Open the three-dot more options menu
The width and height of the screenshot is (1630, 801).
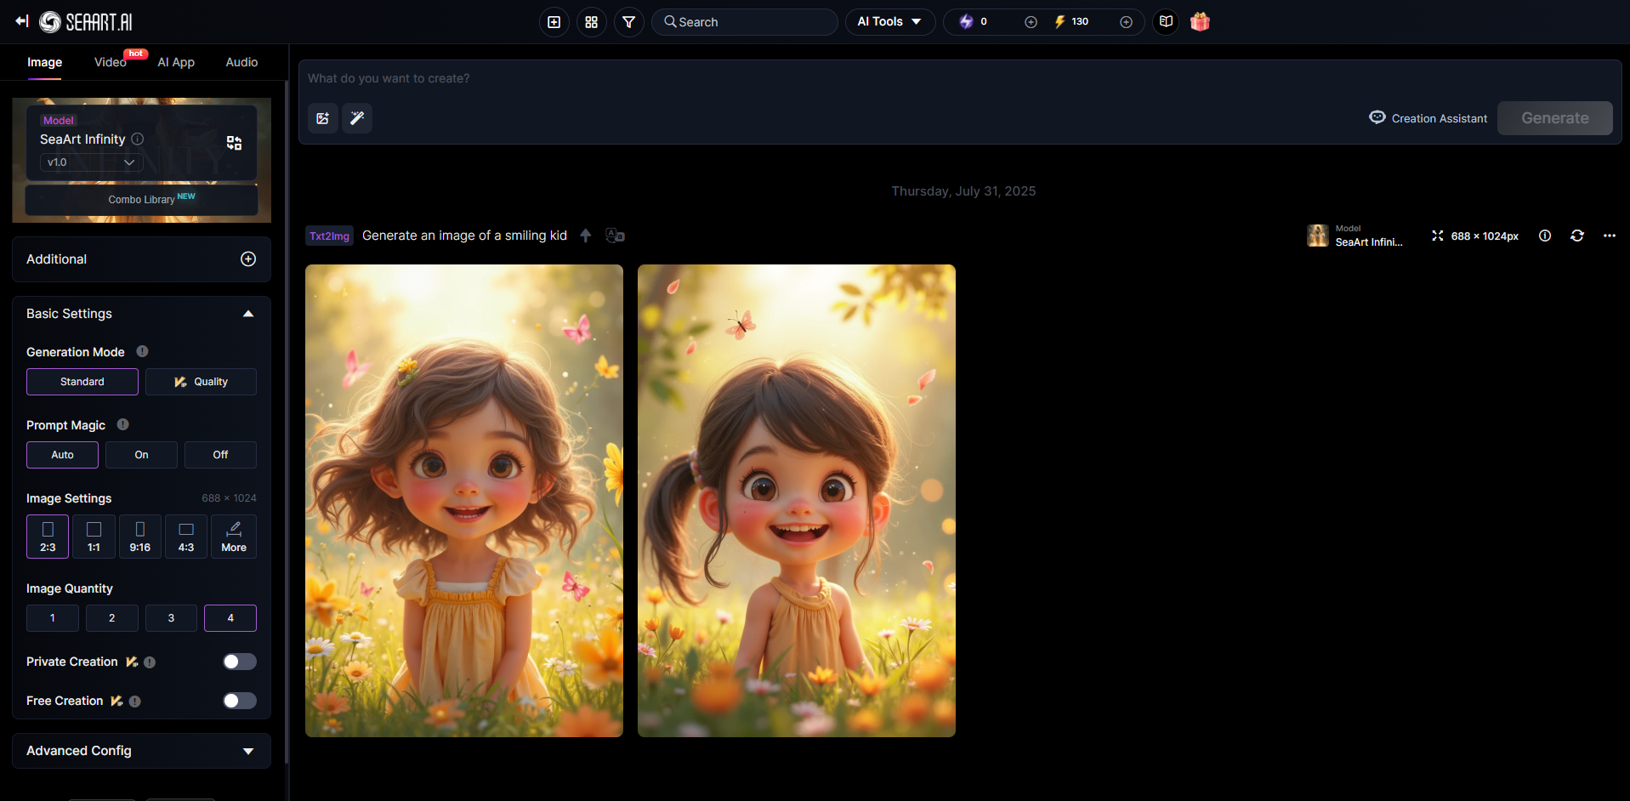click(x=1609, y=236)
